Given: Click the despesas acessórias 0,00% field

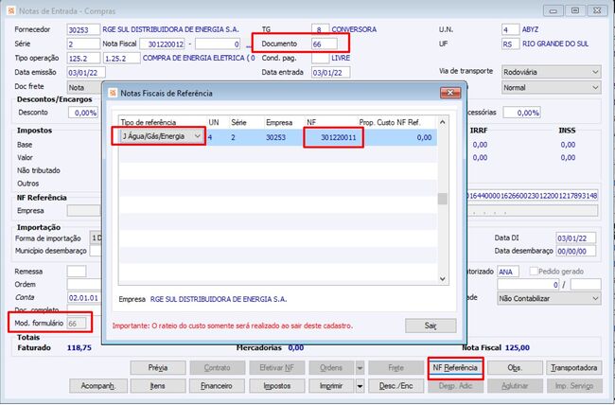Looking at the screenshot, I should coord(521,113).
